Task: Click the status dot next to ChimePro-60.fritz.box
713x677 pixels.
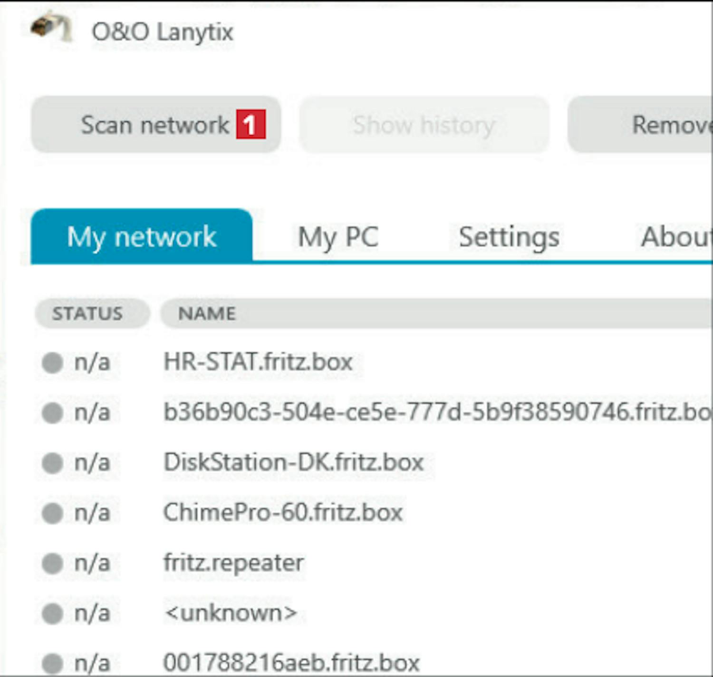Action: (52, 513)
